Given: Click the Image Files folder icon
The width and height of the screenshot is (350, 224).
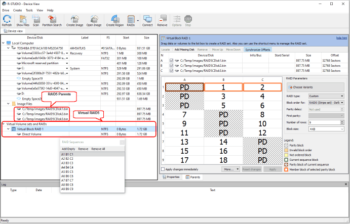Looking at the screenshot, I should tap(14, 104).
